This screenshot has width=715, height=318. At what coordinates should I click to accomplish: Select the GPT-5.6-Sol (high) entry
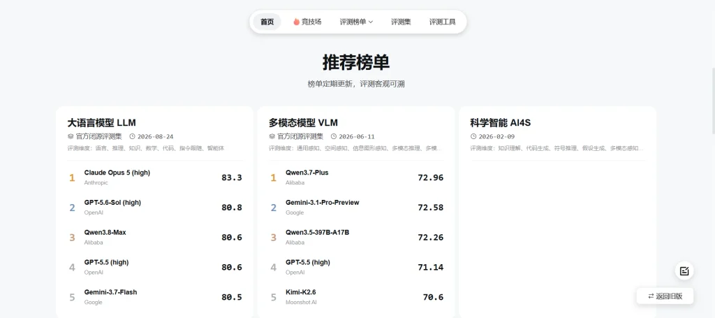click(155, 207)
